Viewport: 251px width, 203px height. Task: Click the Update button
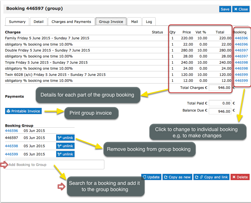(151, 177)
